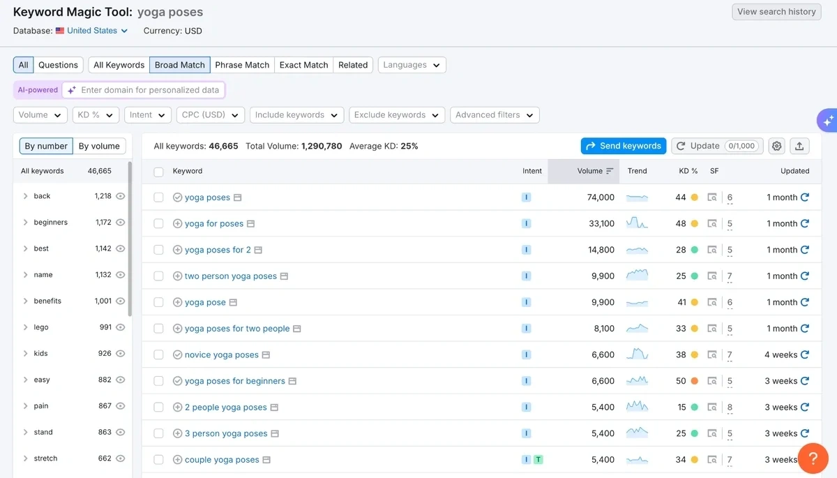Click the refresh icon next to "1 month" on first row

click(x=806, y=197)
